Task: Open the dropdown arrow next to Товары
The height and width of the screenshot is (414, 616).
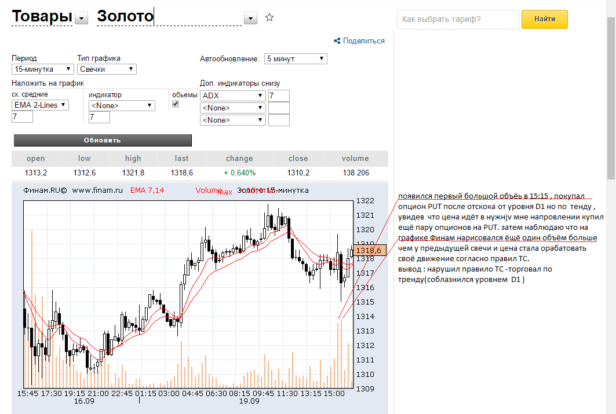Action: coord(81,19)
